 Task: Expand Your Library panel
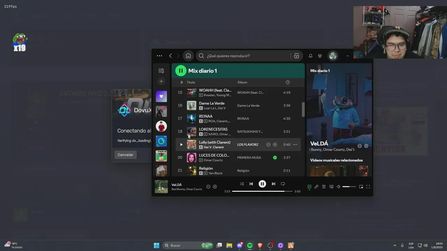click(161, 71)
